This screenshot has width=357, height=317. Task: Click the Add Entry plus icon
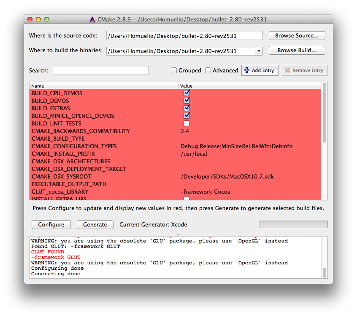pyautogui.click(x=246, y=70)
